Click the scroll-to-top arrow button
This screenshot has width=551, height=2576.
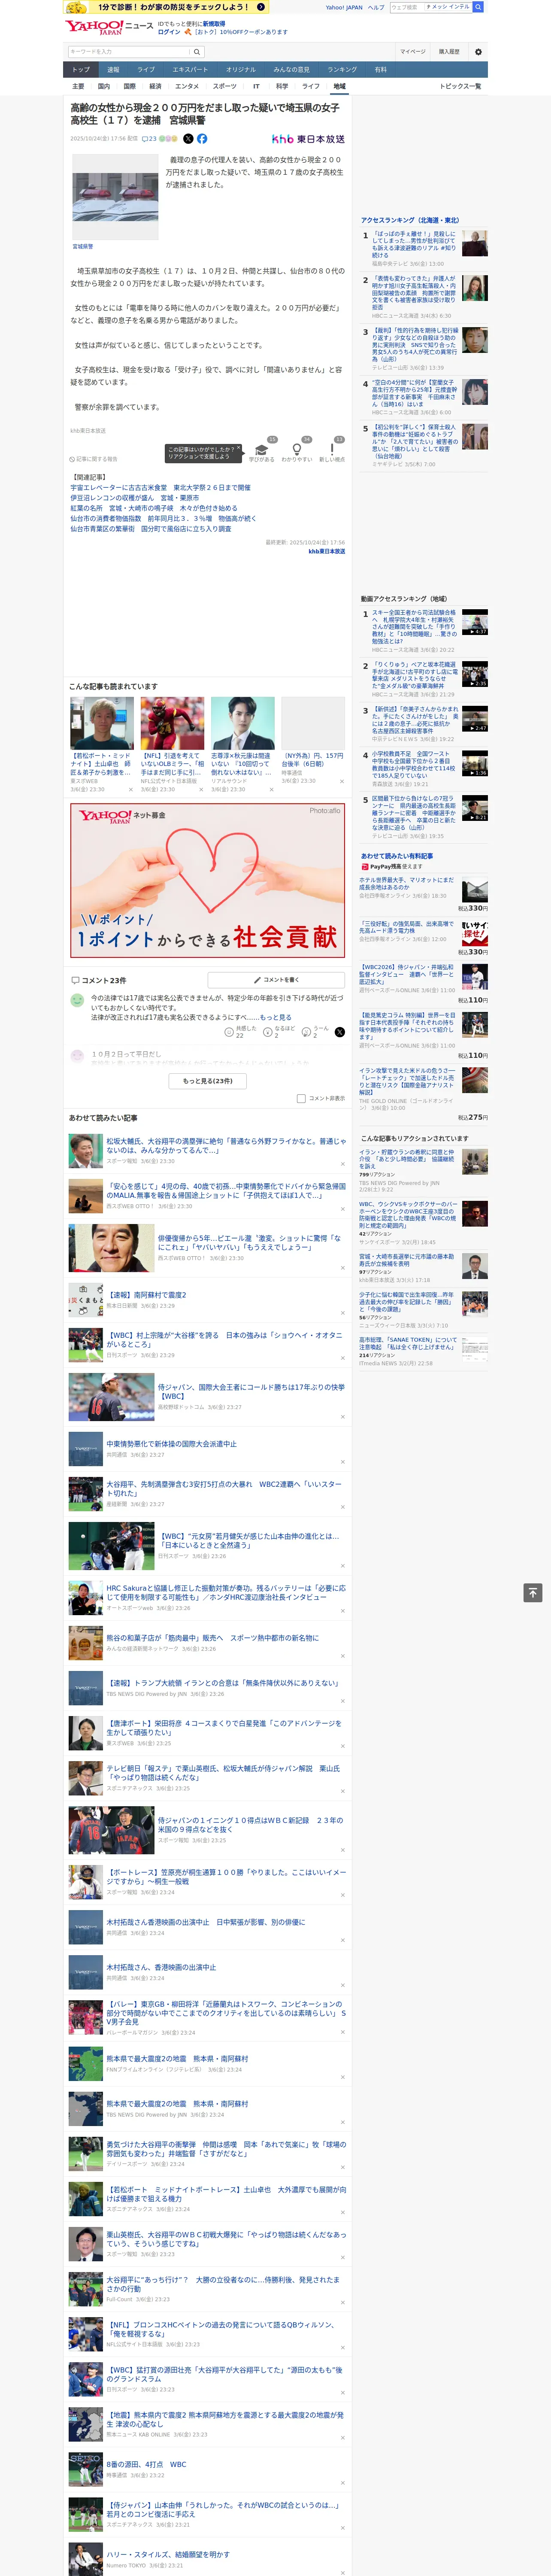[533, 1592]
